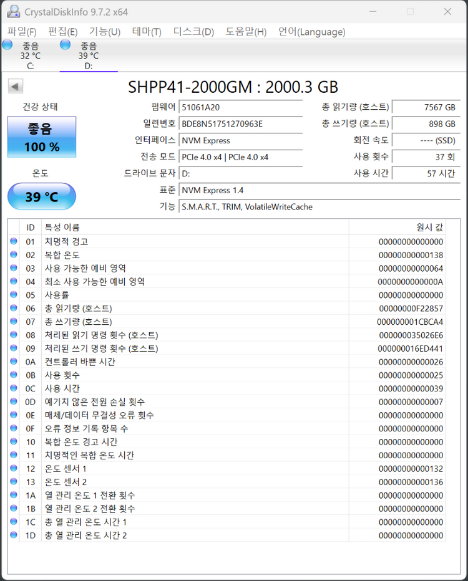Screen dimensions: 468x581
Task: Click status dot for 1A 열 관리 온도 1 전환 횟수
Action: click(x=14, y=495)
